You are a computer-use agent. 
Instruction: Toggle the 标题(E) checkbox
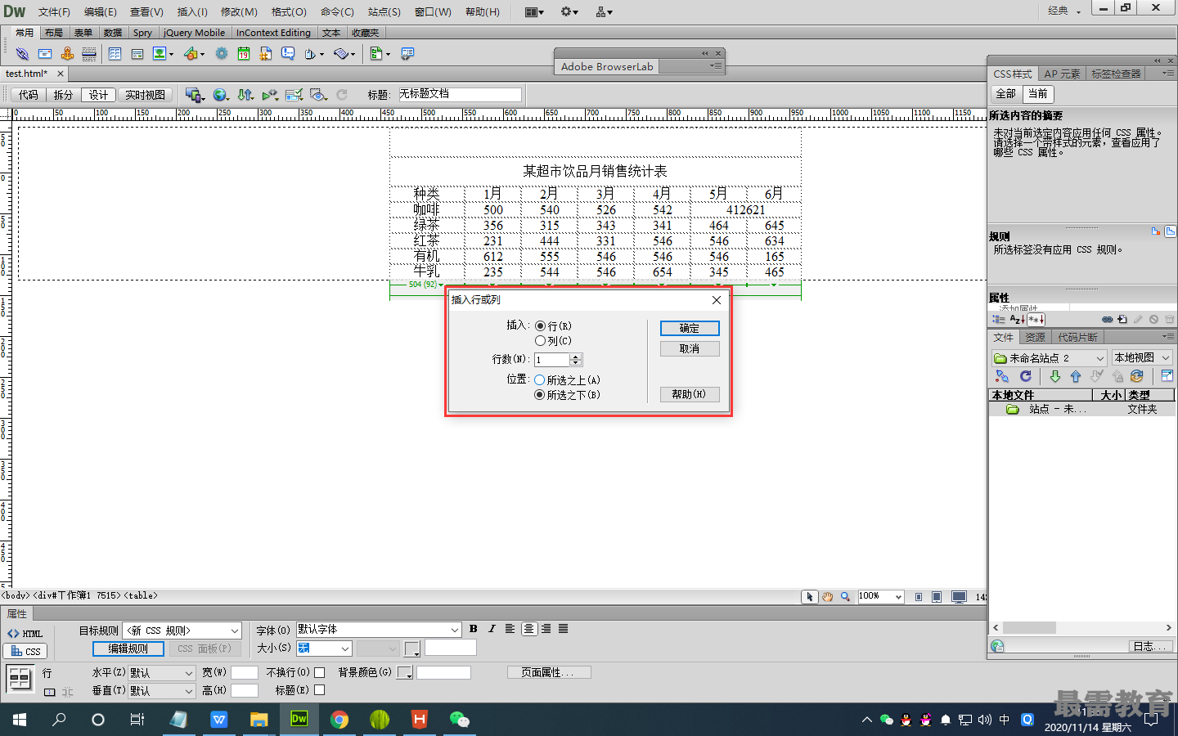[320, 689]
